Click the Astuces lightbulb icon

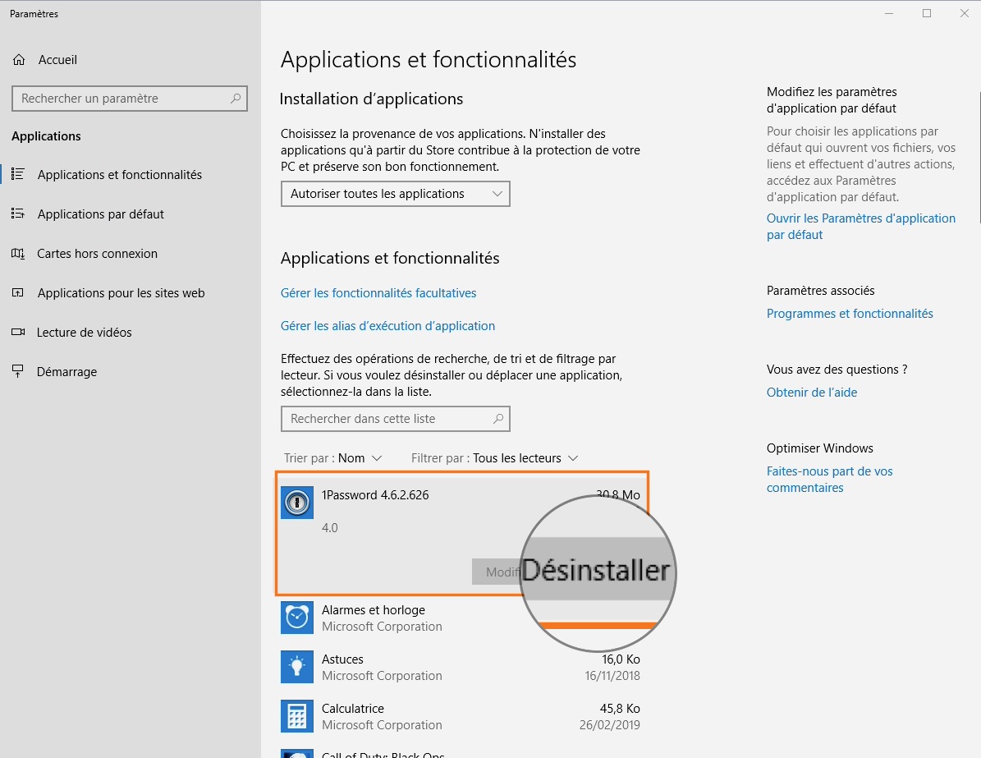(296, 667)
